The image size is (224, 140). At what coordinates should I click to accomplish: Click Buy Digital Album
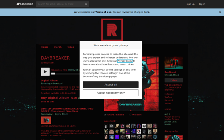point(55,98)
